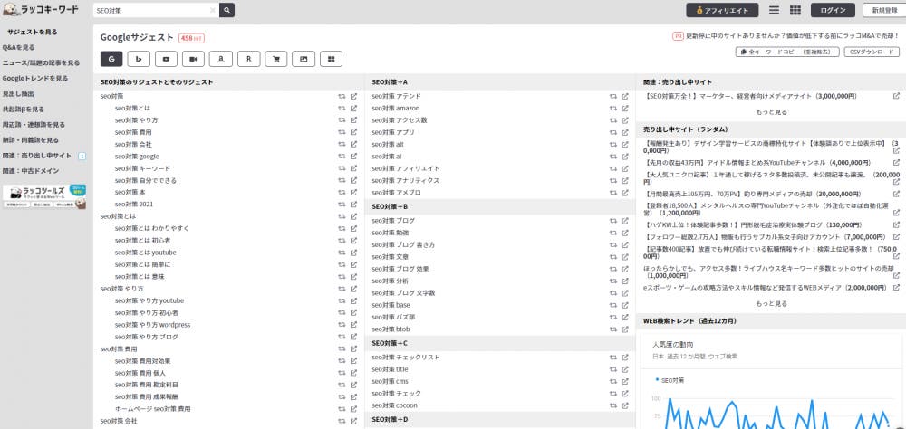The image size is (906, 429).
Task: Open サジェストを見る in sidebar
Action: point(33,32)
